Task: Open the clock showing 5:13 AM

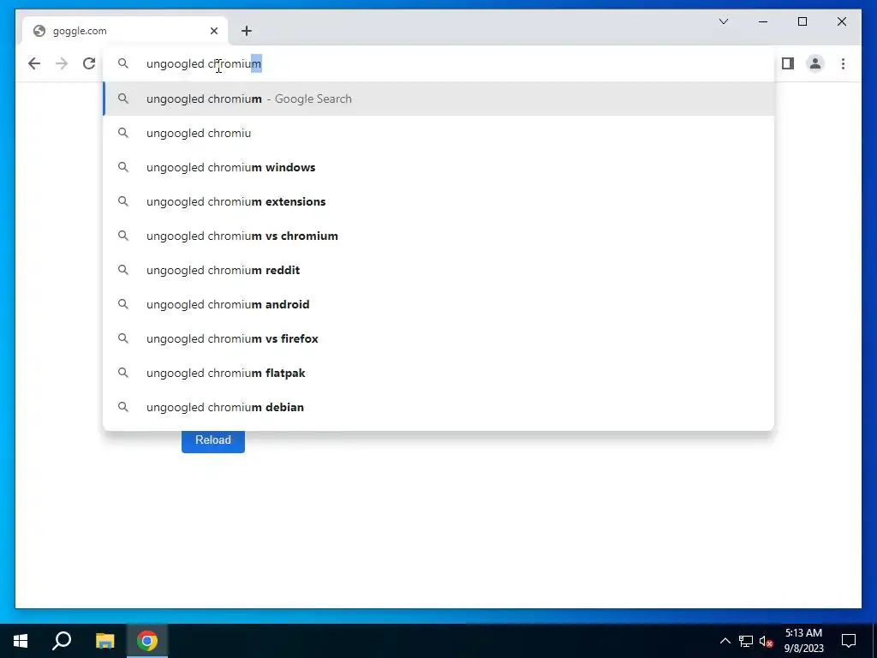Action: pos(803,641)
